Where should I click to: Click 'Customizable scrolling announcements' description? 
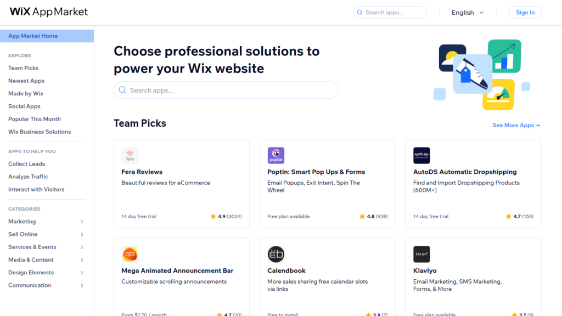click(x=174, y=281)
